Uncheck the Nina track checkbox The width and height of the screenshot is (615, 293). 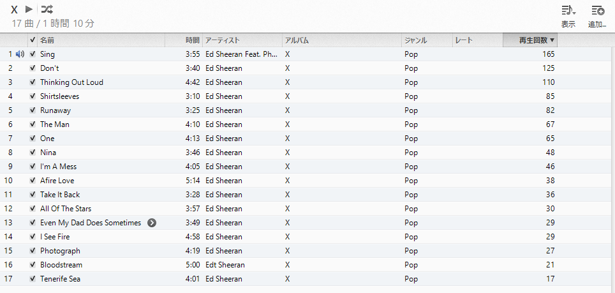pos(33,153)
